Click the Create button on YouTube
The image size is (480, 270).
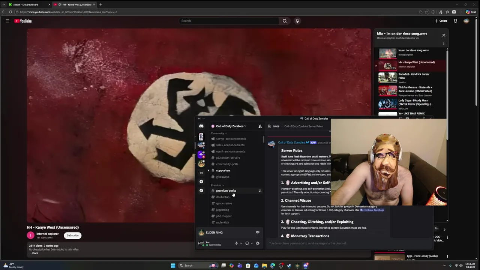tap(441, 21)
